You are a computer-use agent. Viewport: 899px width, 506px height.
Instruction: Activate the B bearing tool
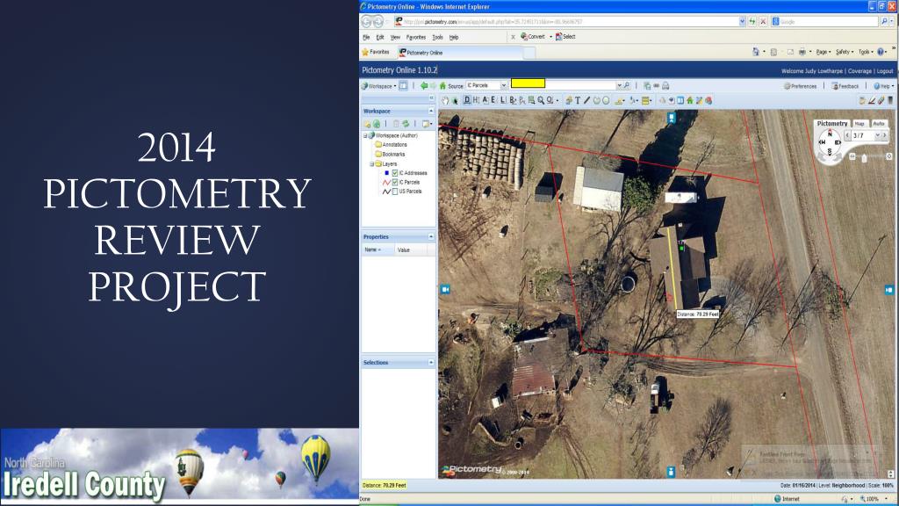click(x=512, y=100)
